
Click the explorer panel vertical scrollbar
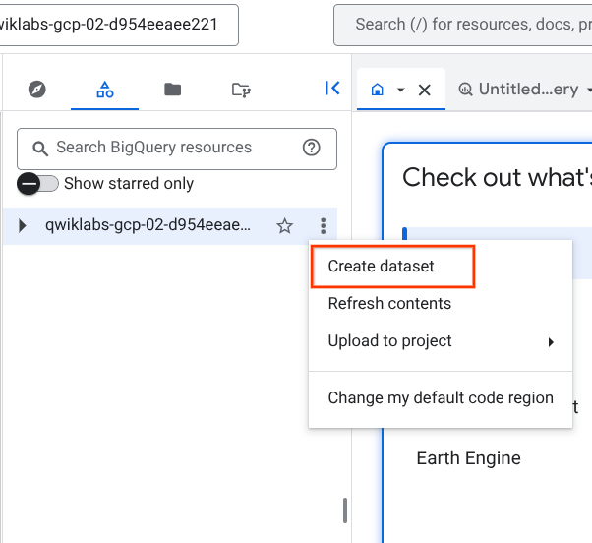click(345, 511)
